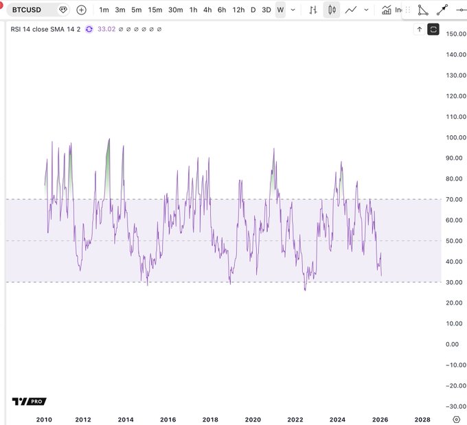The width and height of the screenshot is (467, 425).
Task: Open axis settings gear at bottom right
Action: (456, 419)
